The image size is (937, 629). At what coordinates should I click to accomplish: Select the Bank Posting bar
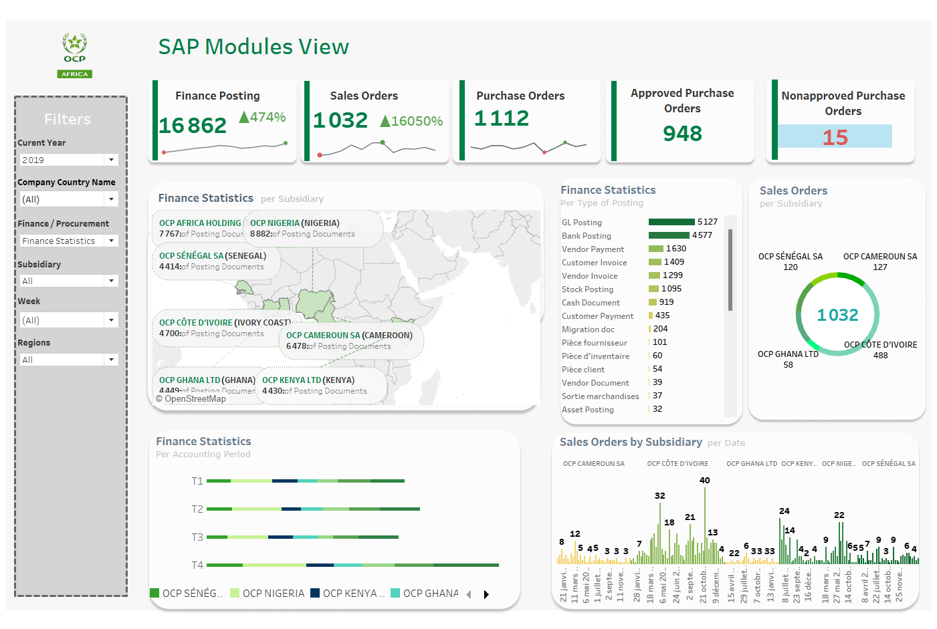(669, 235)
